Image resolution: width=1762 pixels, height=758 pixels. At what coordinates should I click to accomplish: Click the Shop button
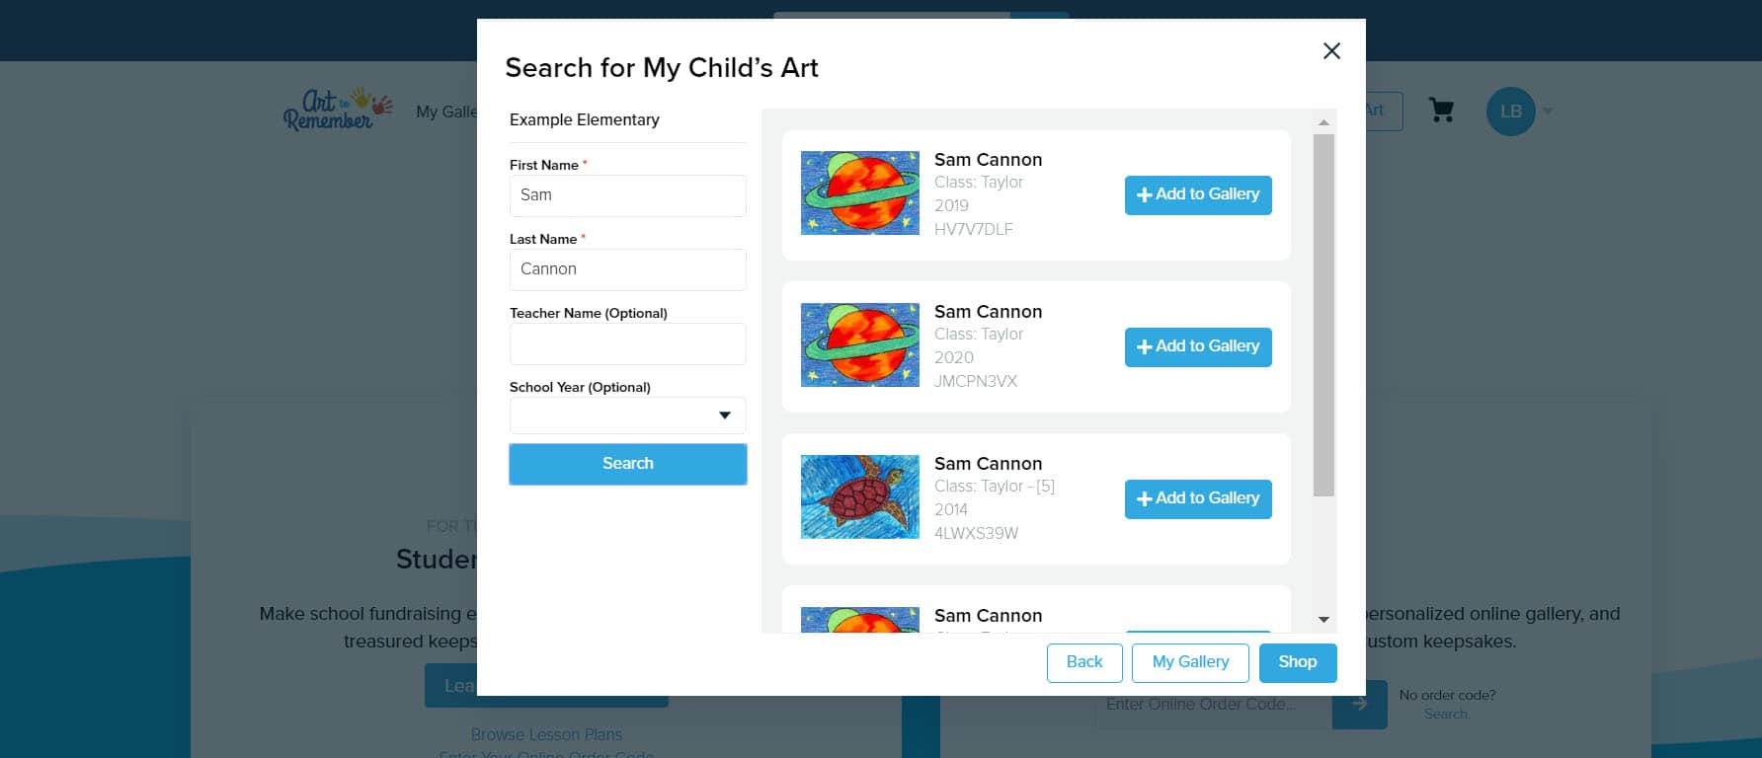pyautogui.click(x=1297, y=662)
